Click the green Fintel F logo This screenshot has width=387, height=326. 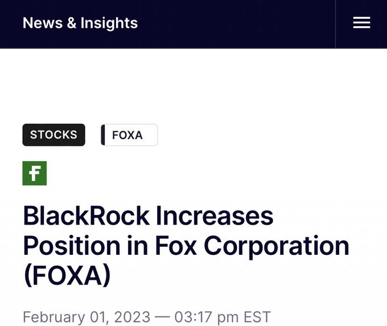click(35, 173)
